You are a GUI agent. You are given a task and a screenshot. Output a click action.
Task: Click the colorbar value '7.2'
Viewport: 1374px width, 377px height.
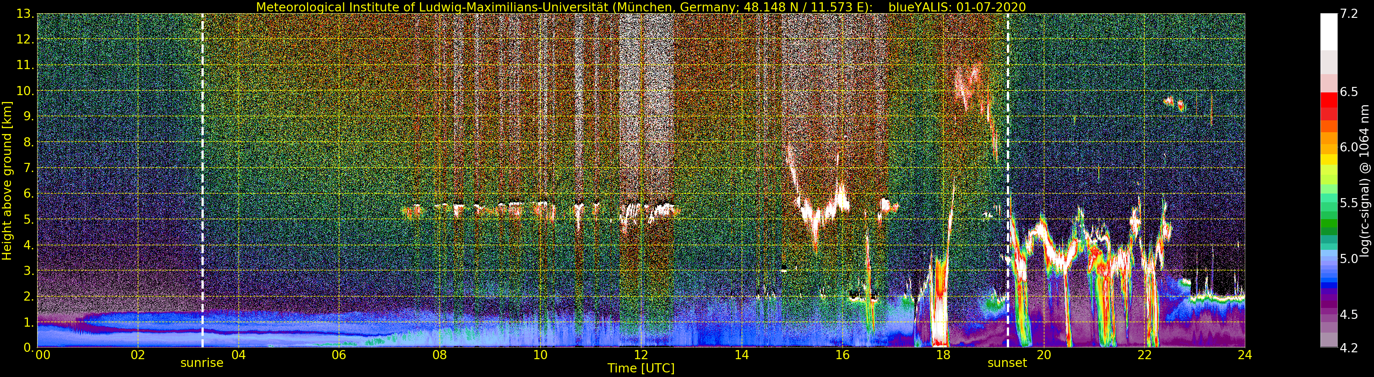[x=1349, y=14]
